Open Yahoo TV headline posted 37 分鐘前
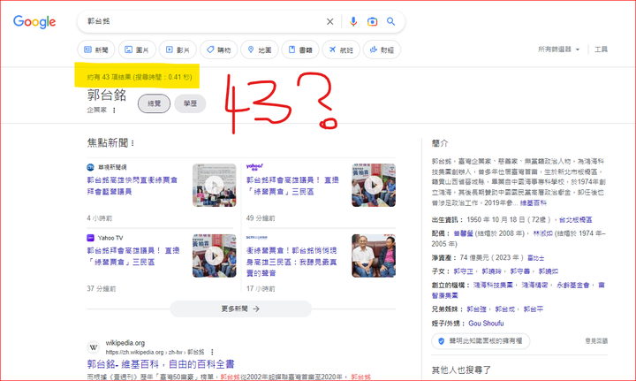Image resolution: width=636 pixels, height=381 pixels. pos(133,256)
